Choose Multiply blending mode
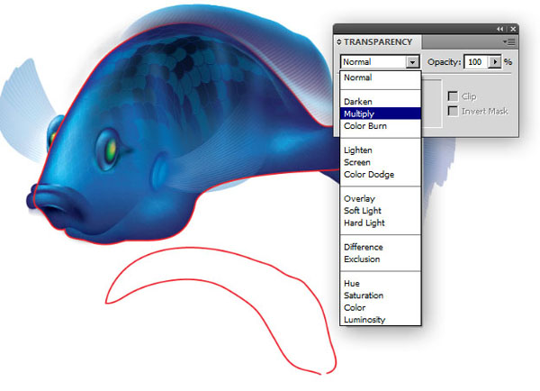 tap(381, 114)
